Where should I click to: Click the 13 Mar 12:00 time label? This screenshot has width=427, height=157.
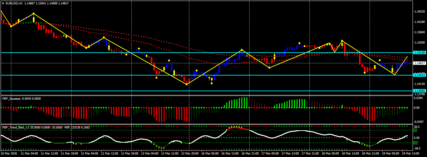point(171,154)
